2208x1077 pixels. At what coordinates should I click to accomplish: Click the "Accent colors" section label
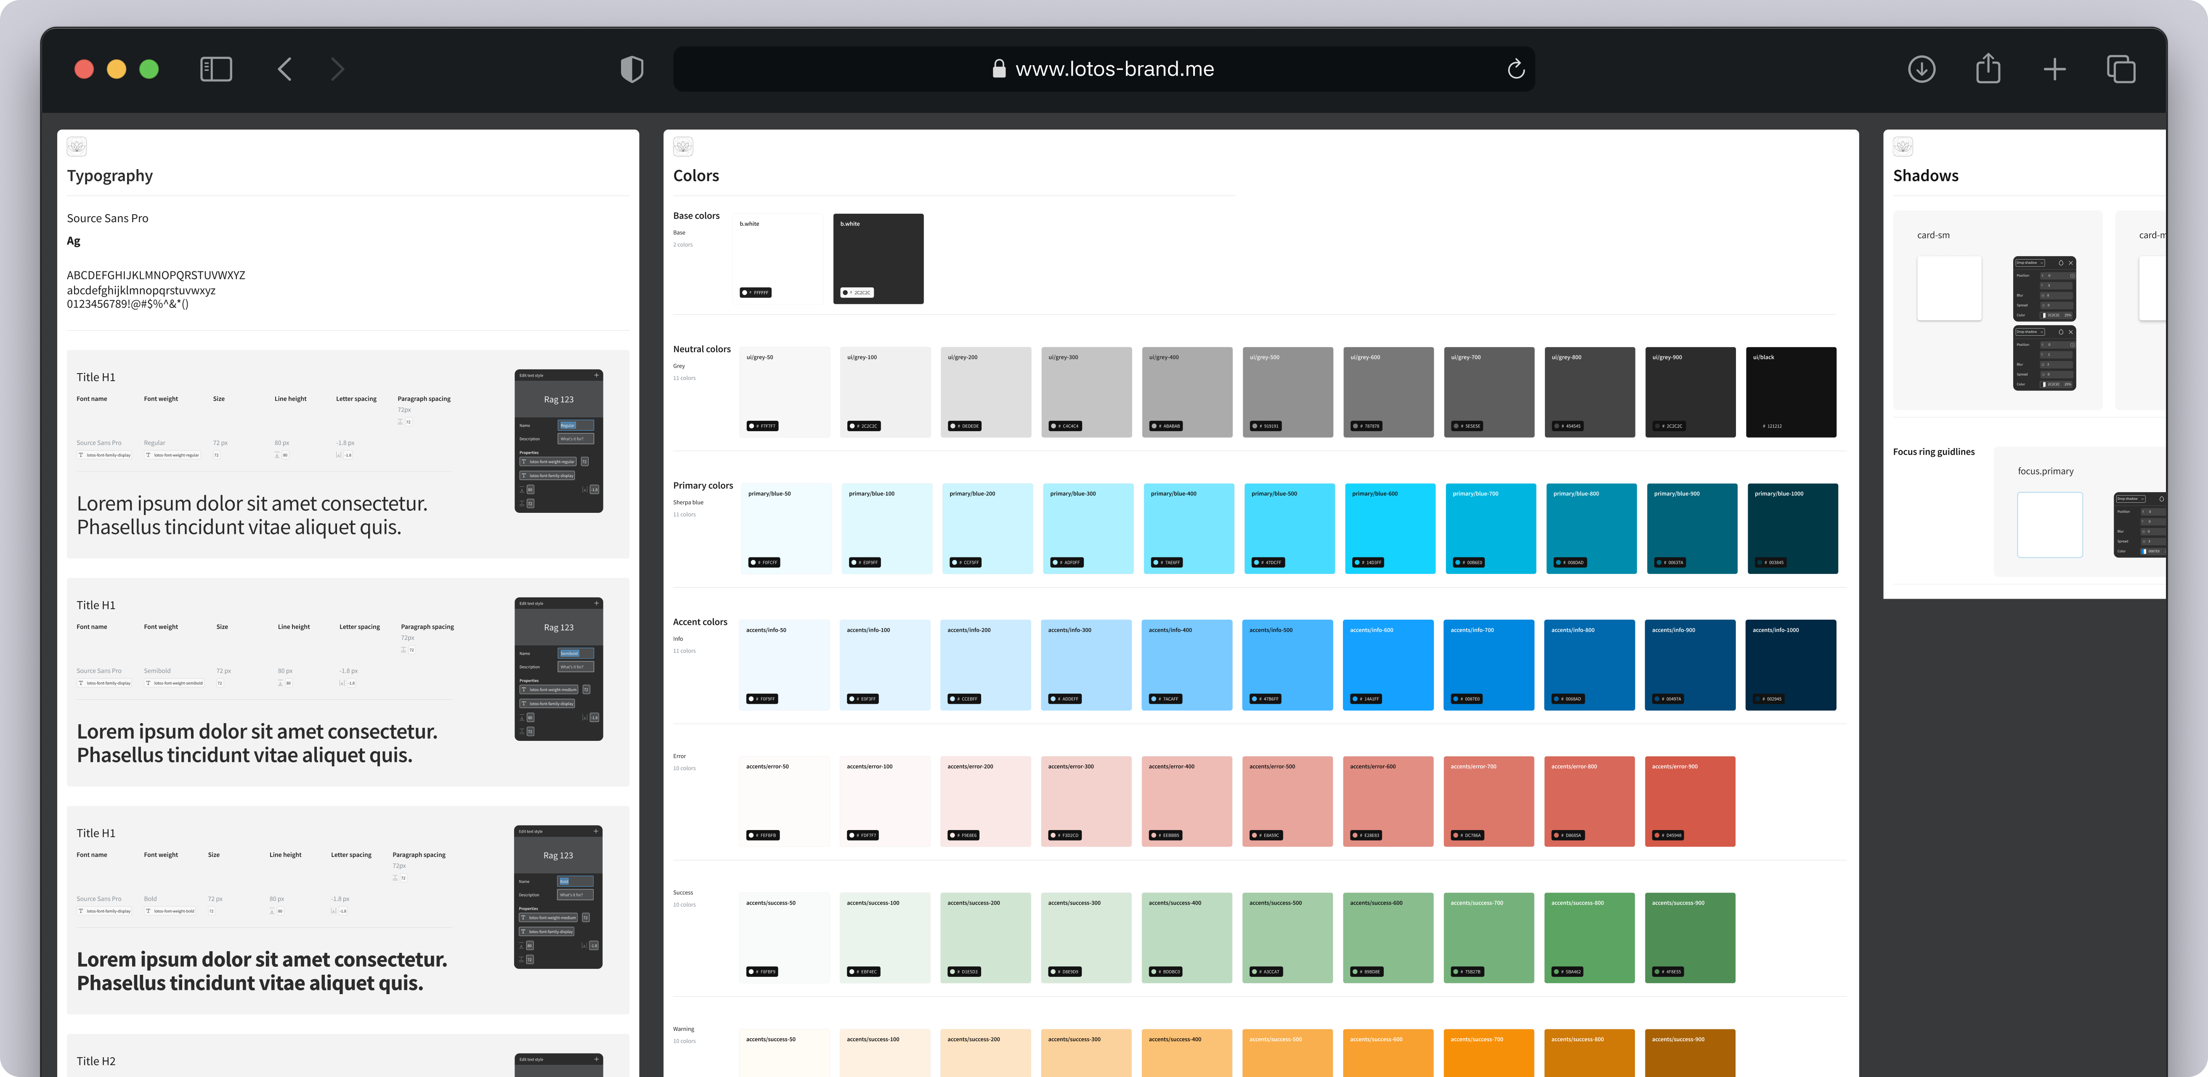pyautogui.click(x=699, y=622)
